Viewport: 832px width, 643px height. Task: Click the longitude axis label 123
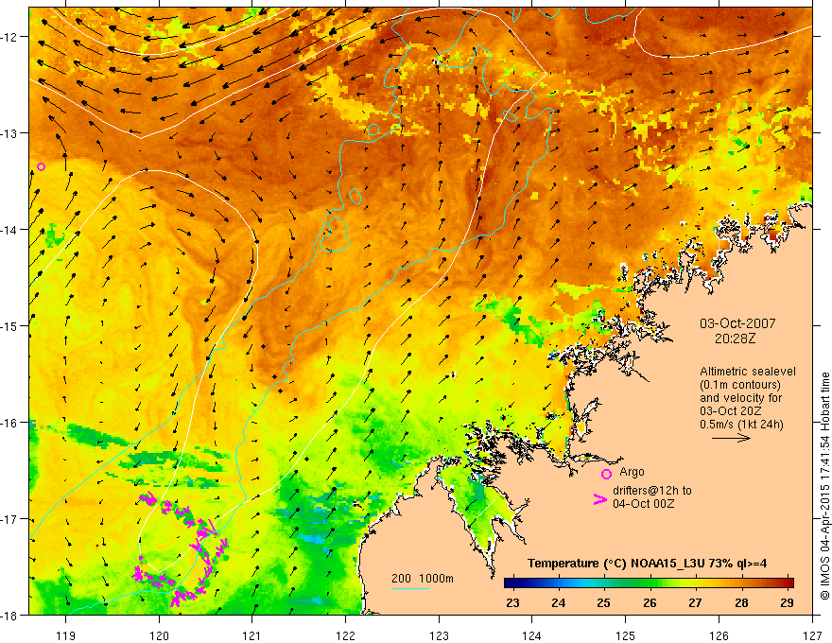439,635
